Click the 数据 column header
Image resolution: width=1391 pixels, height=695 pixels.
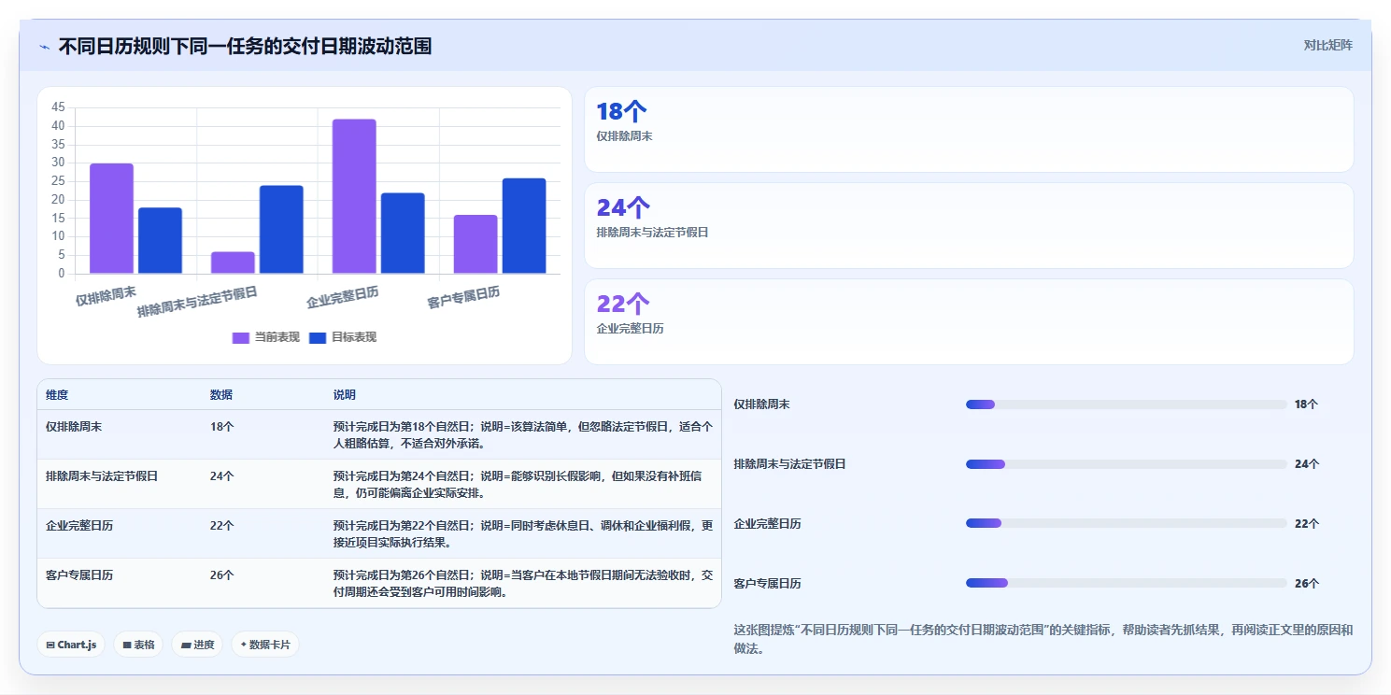click(221, 395)
